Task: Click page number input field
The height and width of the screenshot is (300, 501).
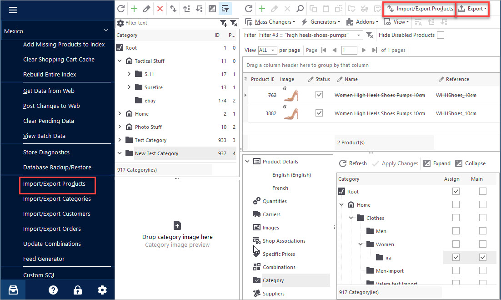Action: click(349, 50)
